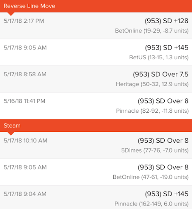The image size is (192, 209).
Task: Open the Heritage SD Over 7.5 entry
Action: pyautogui.click(x=96, y=79)
